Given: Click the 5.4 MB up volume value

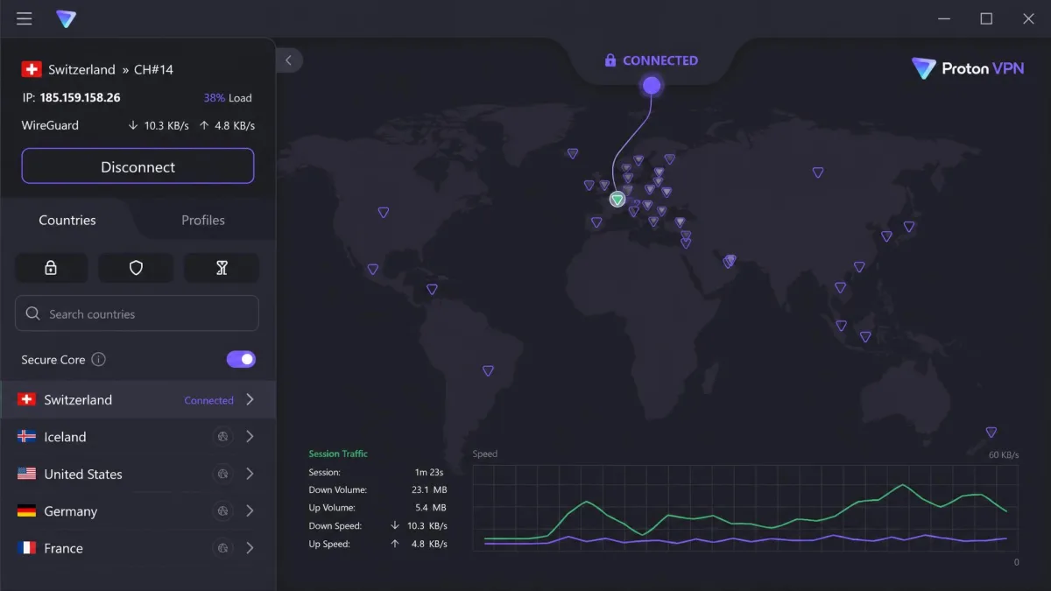Looking at the screenshot, I should pos(430,508).
